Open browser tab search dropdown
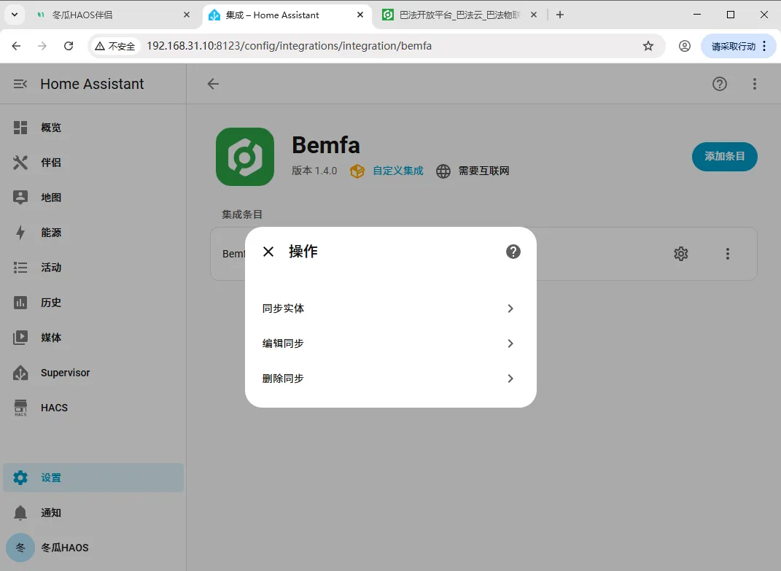 pos(15,15)
